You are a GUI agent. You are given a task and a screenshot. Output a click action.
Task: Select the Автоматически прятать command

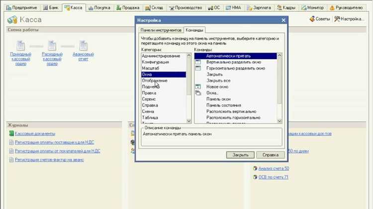coord(236,56)
